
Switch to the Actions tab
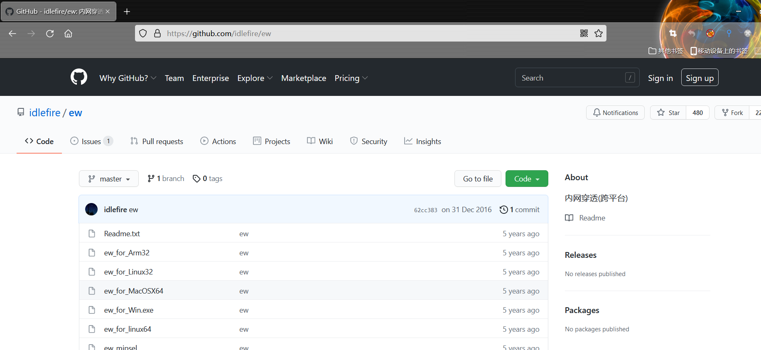pyautogui.click(x=218, y=141)
